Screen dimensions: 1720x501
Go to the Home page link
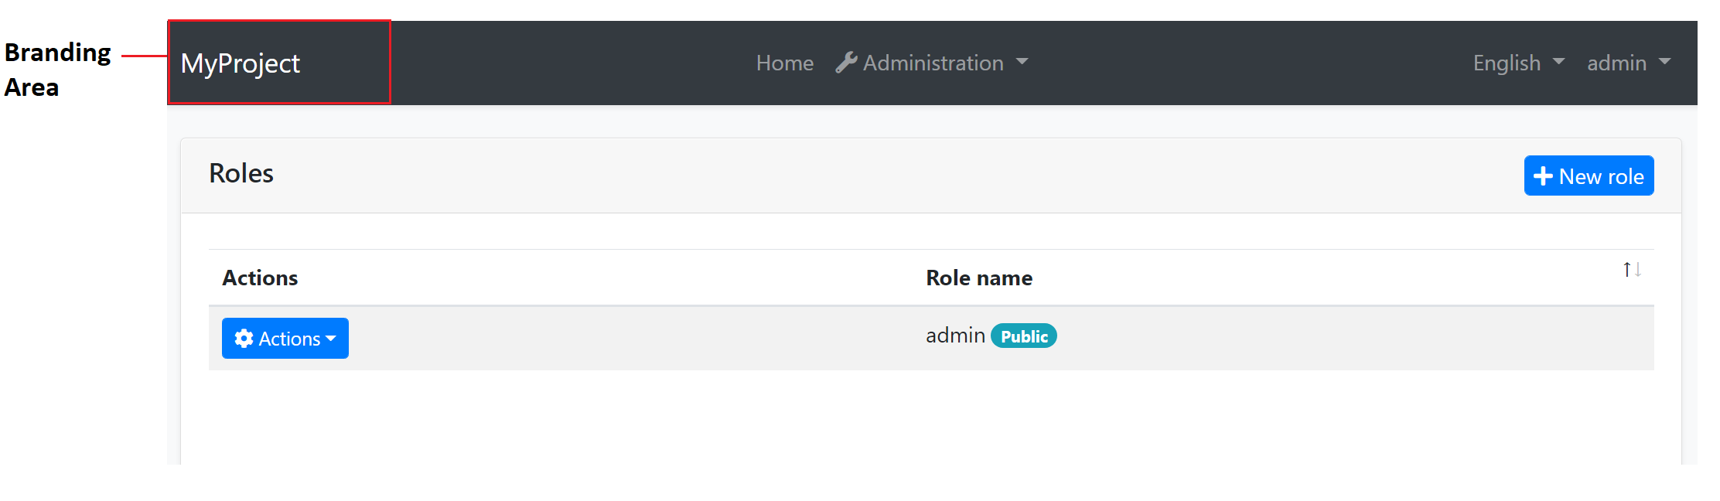click(784, 63)
